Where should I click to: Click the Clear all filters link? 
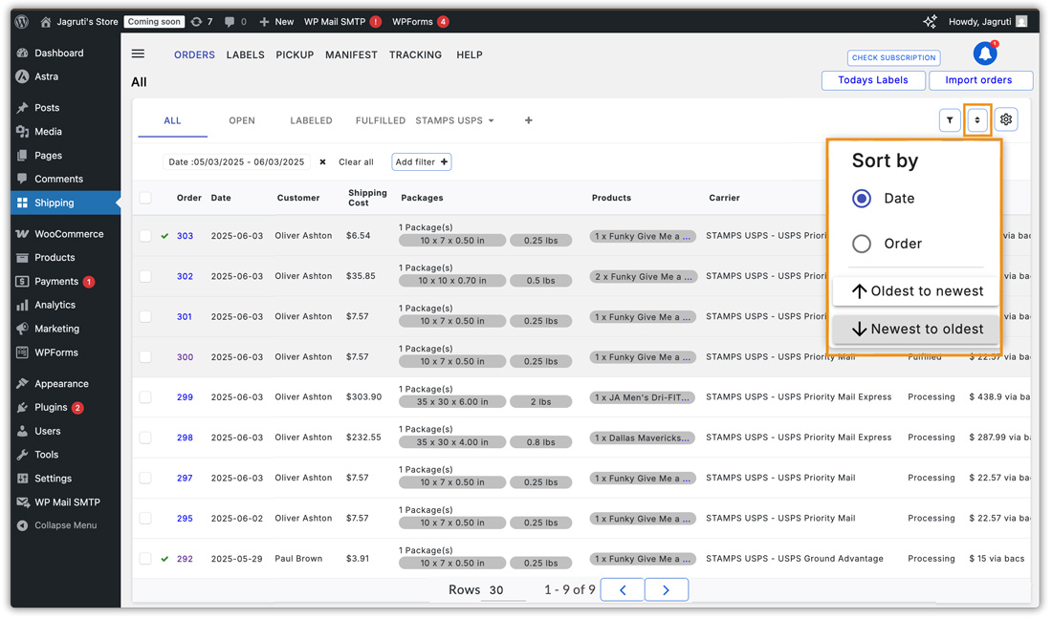point(357,162)
